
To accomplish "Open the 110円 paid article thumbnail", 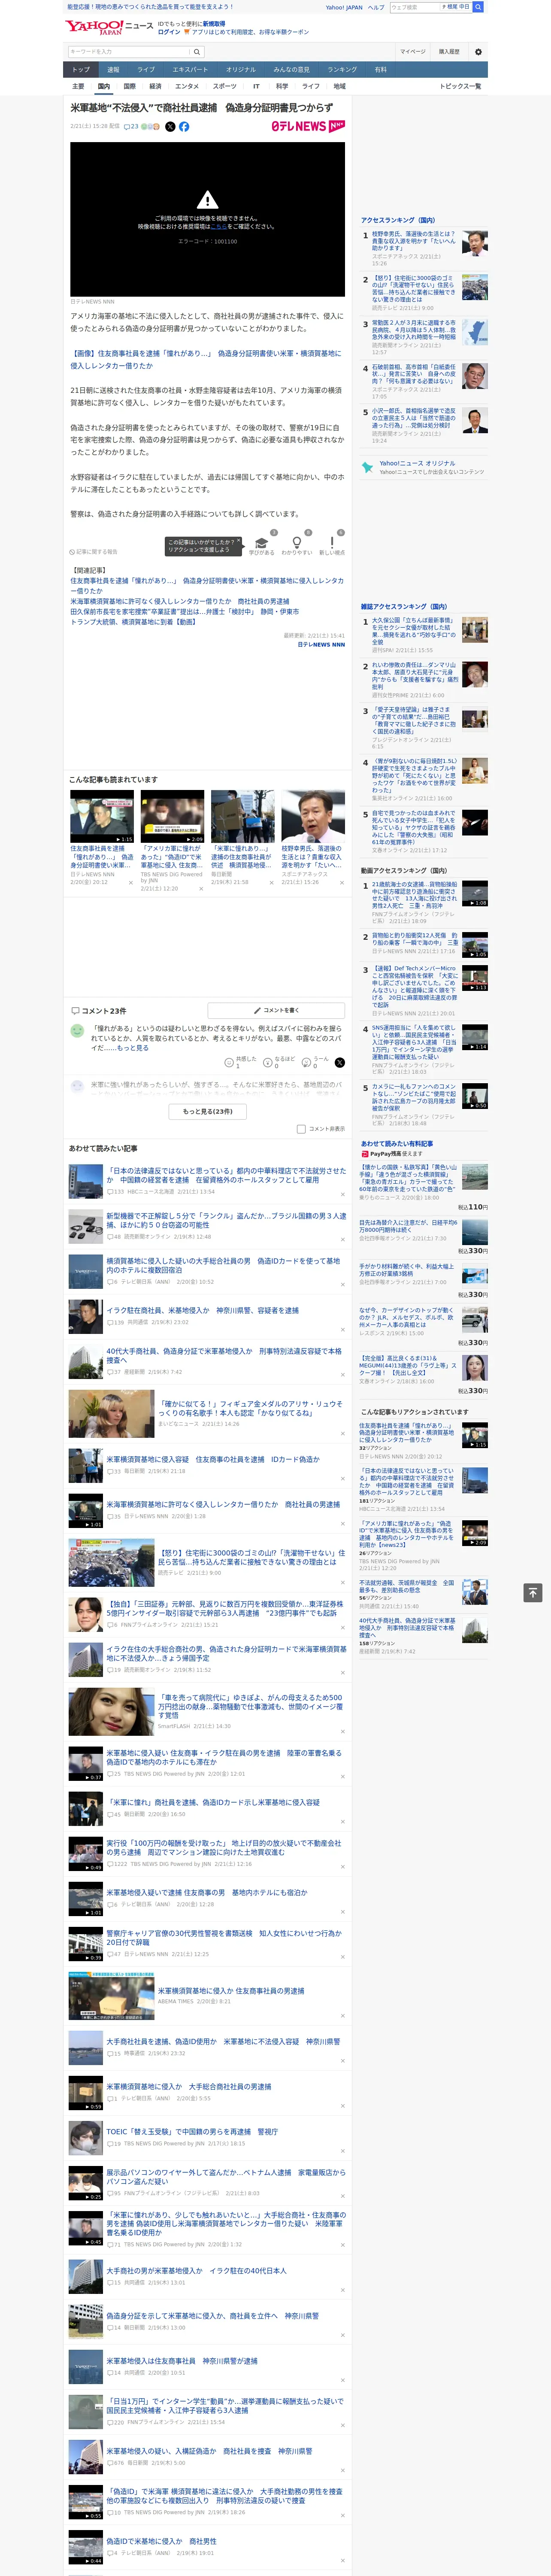I will (474, 1176).
